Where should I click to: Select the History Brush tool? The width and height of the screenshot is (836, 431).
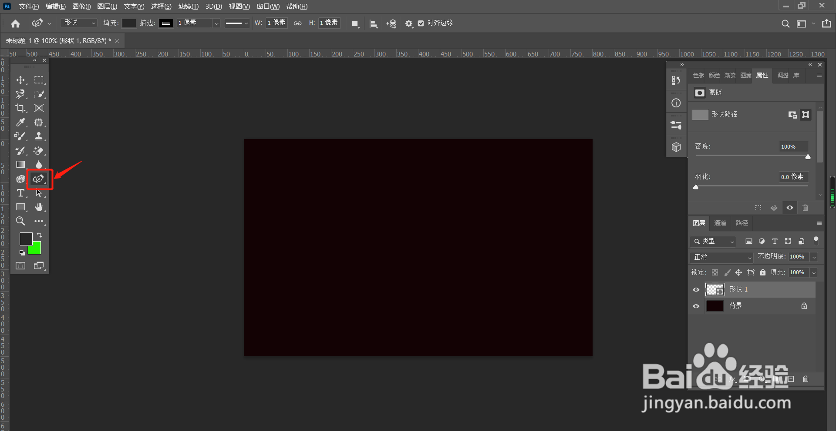pos(20,151)
